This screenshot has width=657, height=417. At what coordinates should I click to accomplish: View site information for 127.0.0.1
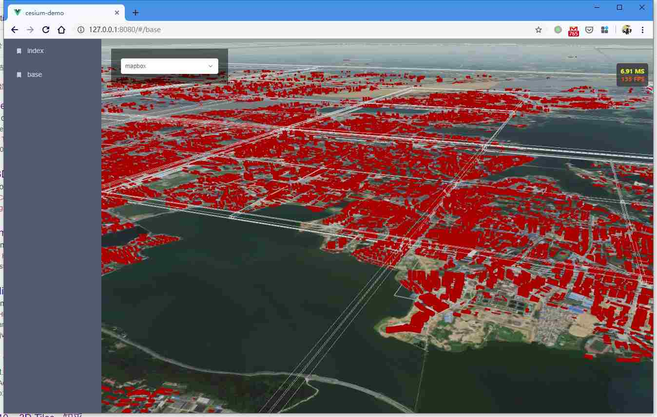click(x=81, y=30)
